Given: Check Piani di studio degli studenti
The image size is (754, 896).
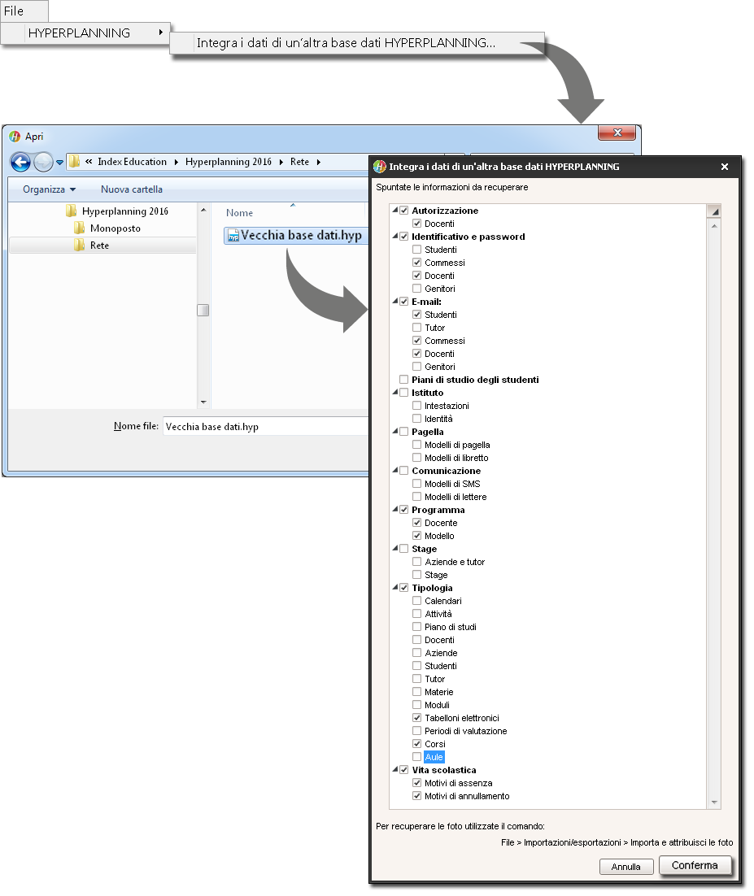Looking at the screenshot, I should (404, 380).
